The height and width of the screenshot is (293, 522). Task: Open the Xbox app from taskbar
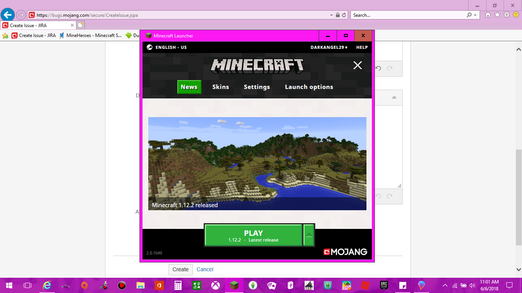point(216,285)
